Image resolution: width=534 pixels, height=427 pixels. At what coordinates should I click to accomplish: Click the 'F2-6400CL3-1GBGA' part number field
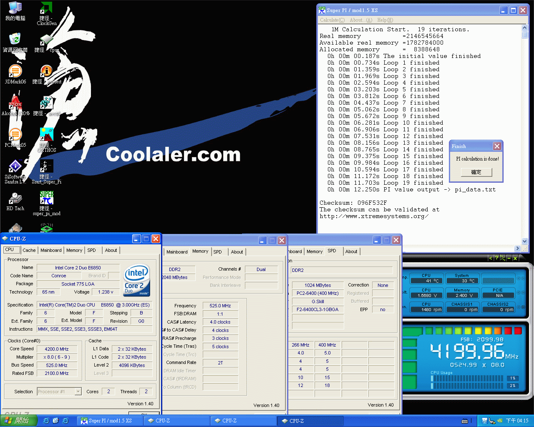(318, 309)
